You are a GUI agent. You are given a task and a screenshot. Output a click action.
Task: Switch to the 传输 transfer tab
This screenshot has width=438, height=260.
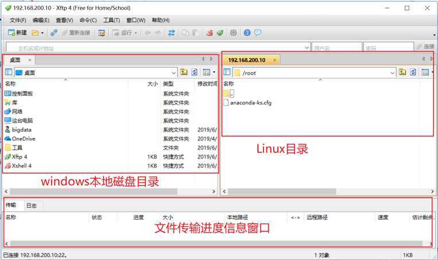point(11,205)
